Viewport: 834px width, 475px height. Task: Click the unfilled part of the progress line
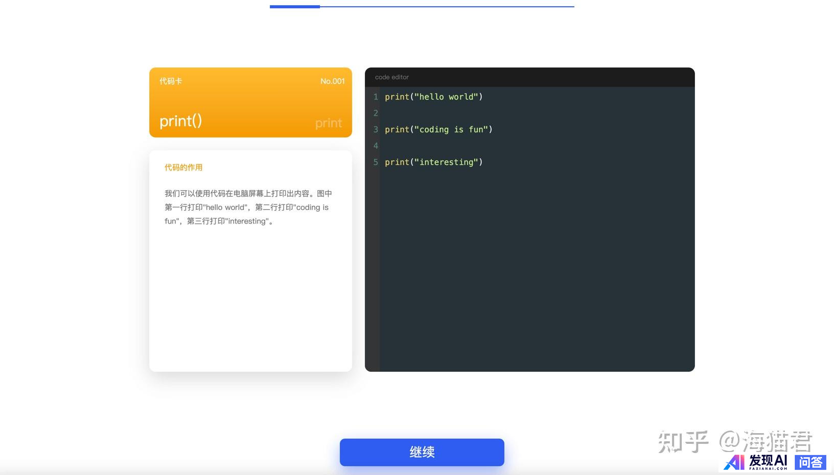(x=447, y=7)
